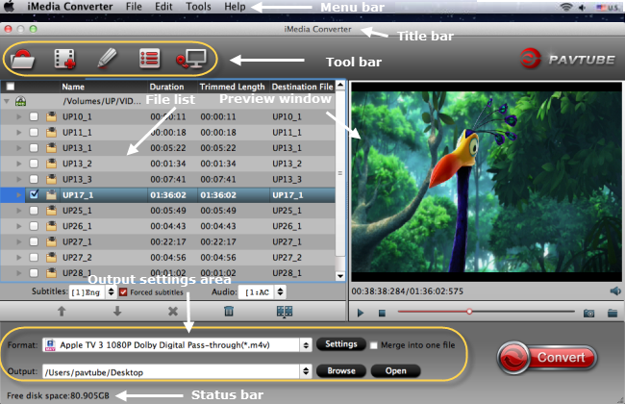Open the pencil edit tool
625x404 pixels.
[107, 59]
